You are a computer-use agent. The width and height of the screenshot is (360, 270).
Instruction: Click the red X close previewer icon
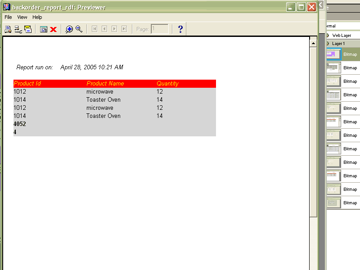tap(53, 29)
